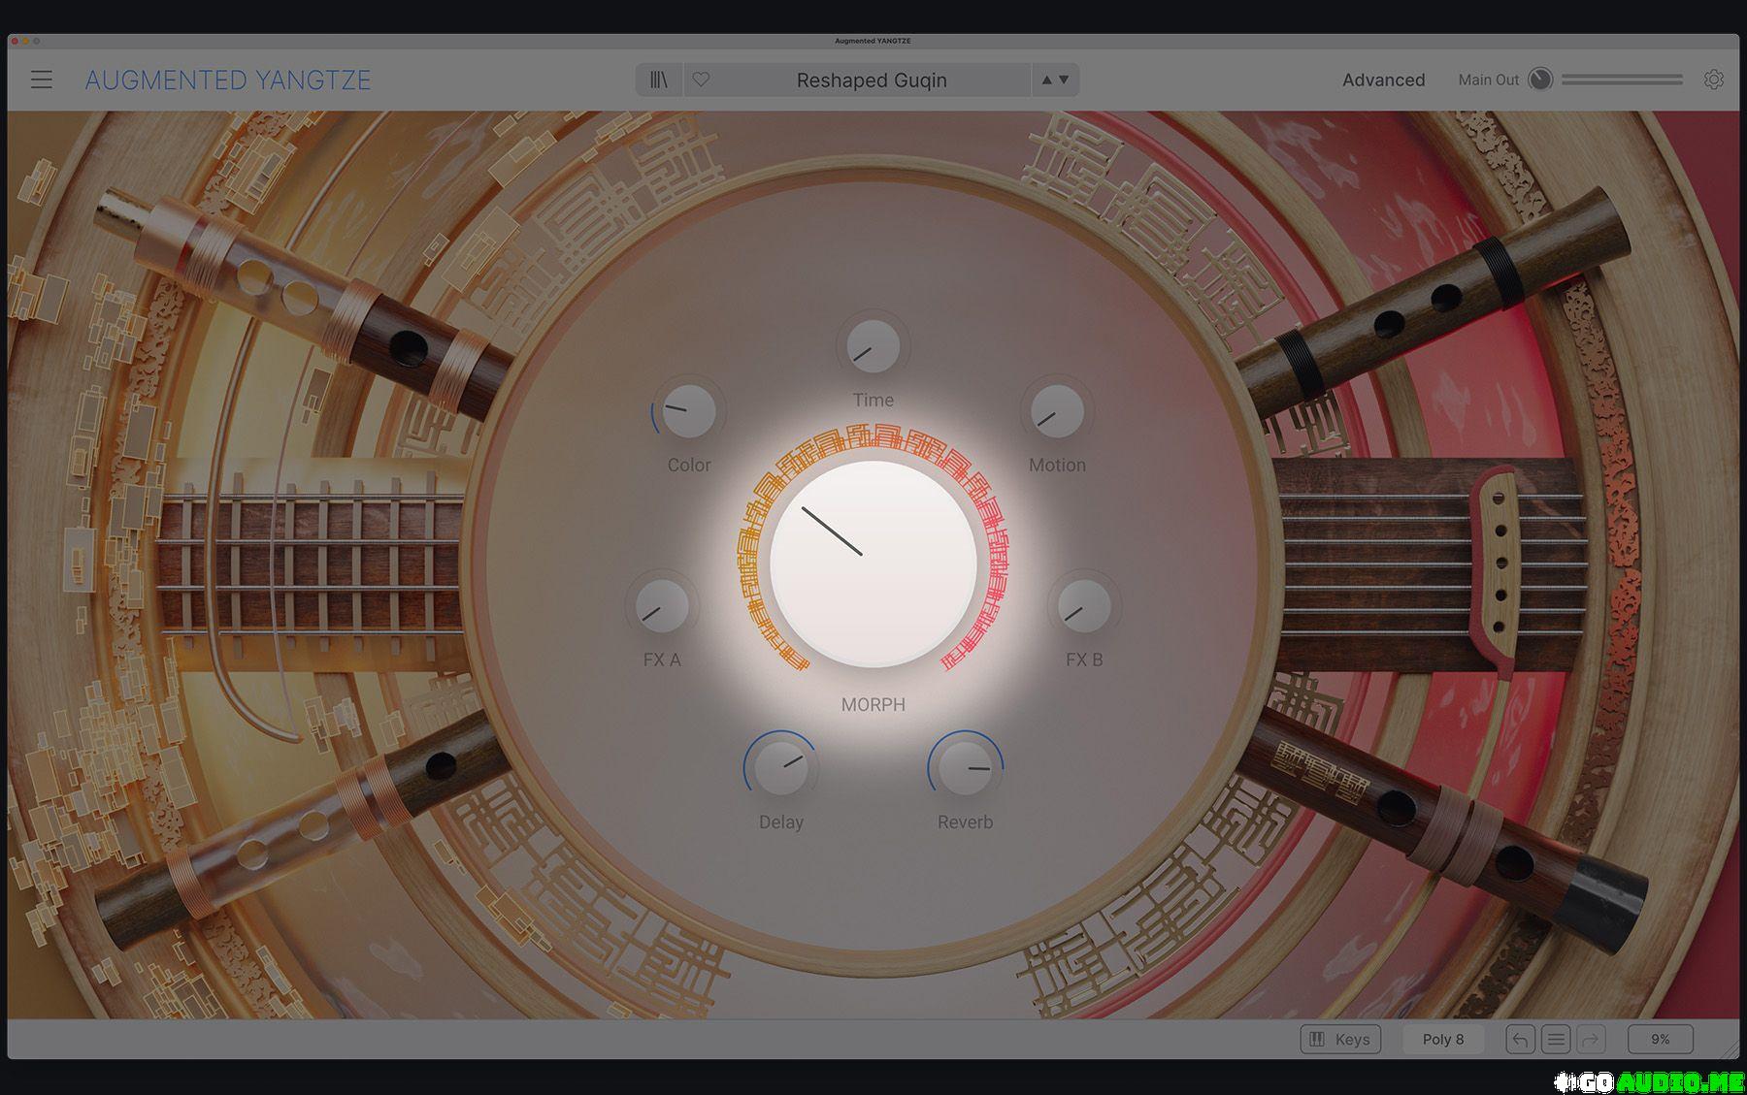Favorite the preset with heart icon
This screenshot has width=1747, height=1095.
tap(701, 80)
